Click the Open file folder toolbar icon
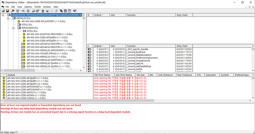Image resolution: width=255 pixels, height=134 pixels. tap(3, 11)
